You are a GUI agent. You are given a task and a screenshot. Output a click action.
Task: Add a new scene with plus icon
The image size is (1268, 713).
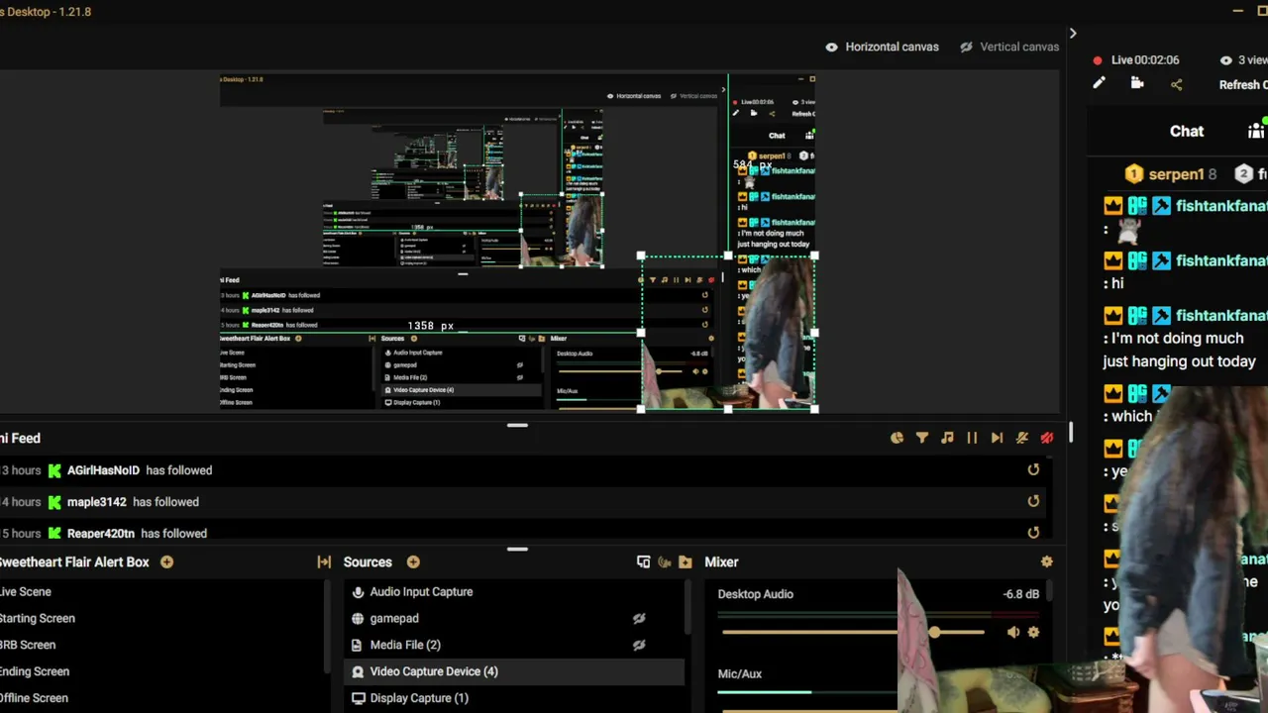pos(166,561)
